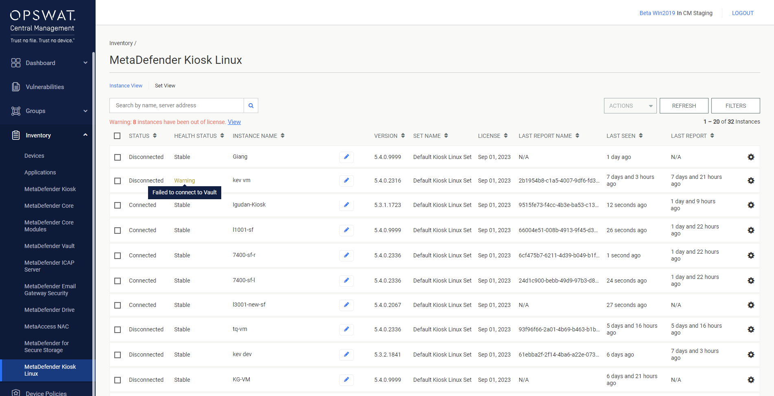
Task: Click the out-of-license View link
Action: [x=234, y=122]
